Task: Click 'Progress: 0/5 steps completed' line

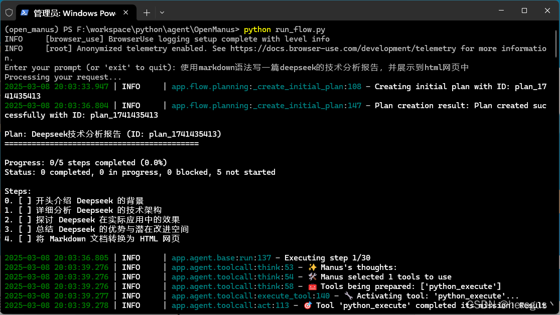Action: (x=86, y=162)
